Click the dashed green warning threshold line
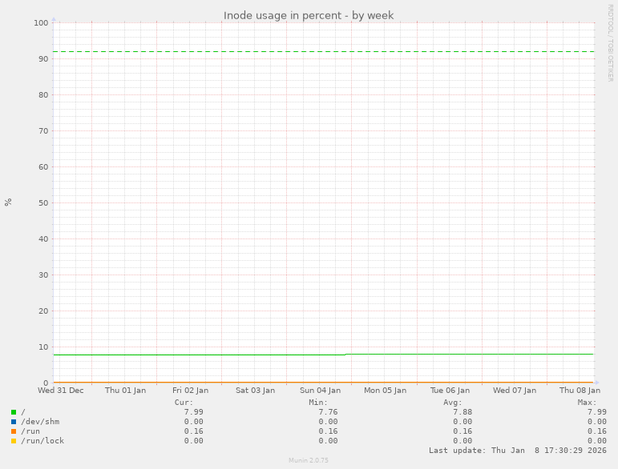The height and width of the screenshot is (469, 618). (x=323, y=51)
